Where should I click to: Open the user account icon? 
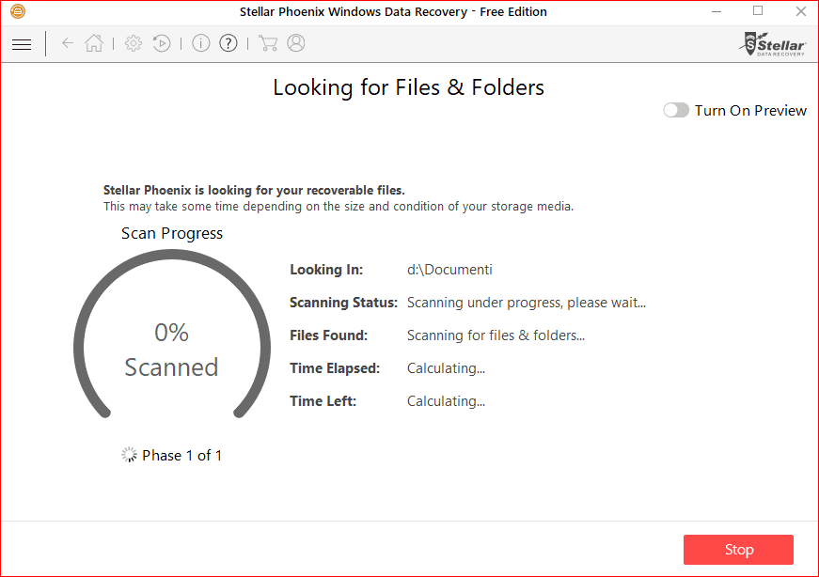click(x=296, y=43)
